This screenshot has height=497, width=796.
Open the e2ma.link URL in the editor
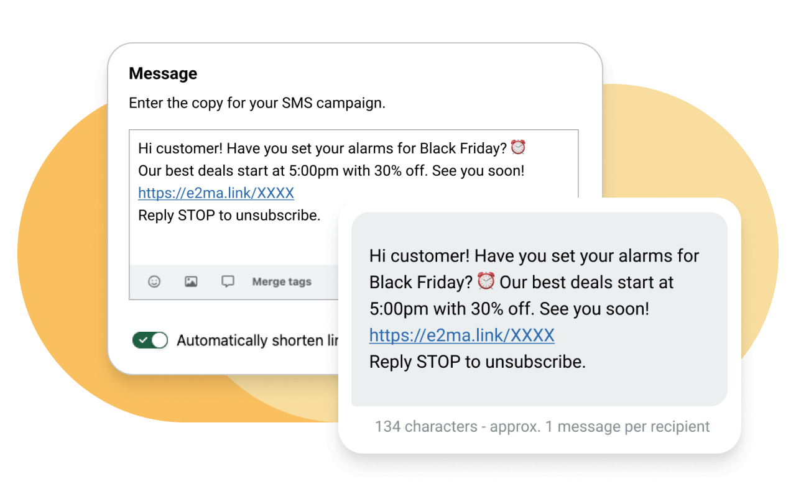(x=216, y=193)
